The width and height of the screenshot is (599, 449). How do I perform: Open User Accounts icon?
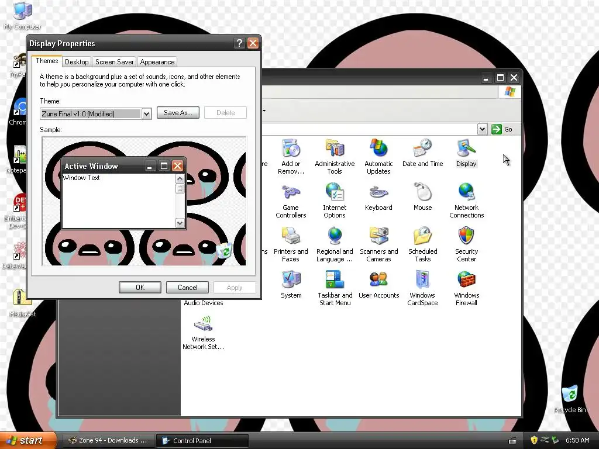(378, 285)
